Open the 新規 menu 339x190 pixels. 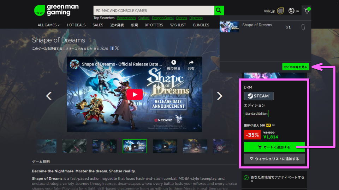(134, 25)
